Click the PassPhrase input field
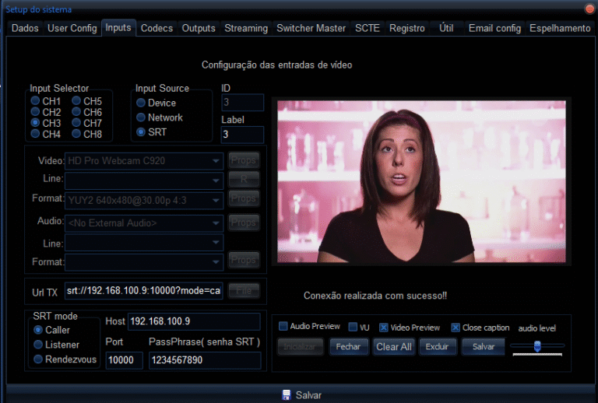Image resolution: width=598 pixels, height=403 pixels. (204, 360)
